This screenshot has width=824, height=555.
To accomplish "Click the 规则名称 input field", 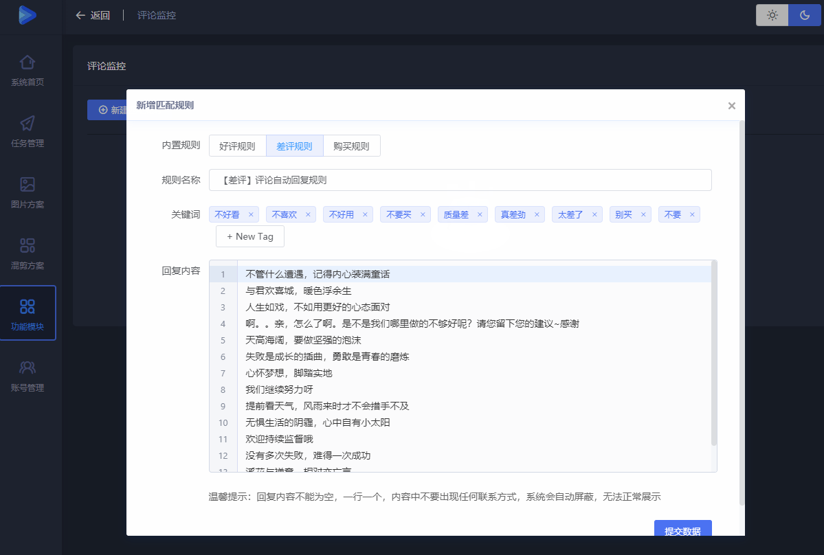I will 460,180.
